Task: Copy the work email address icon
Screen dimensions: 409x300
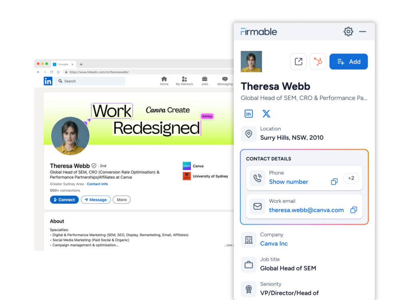Action: tap(353, 210)
